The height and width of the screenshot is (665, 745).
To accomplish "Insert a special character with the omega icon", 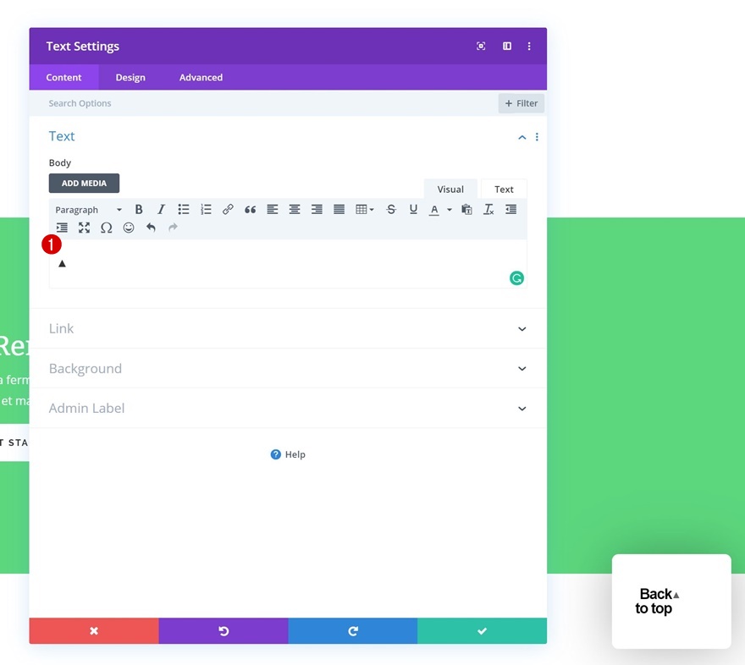I will (x=106, y=227).
